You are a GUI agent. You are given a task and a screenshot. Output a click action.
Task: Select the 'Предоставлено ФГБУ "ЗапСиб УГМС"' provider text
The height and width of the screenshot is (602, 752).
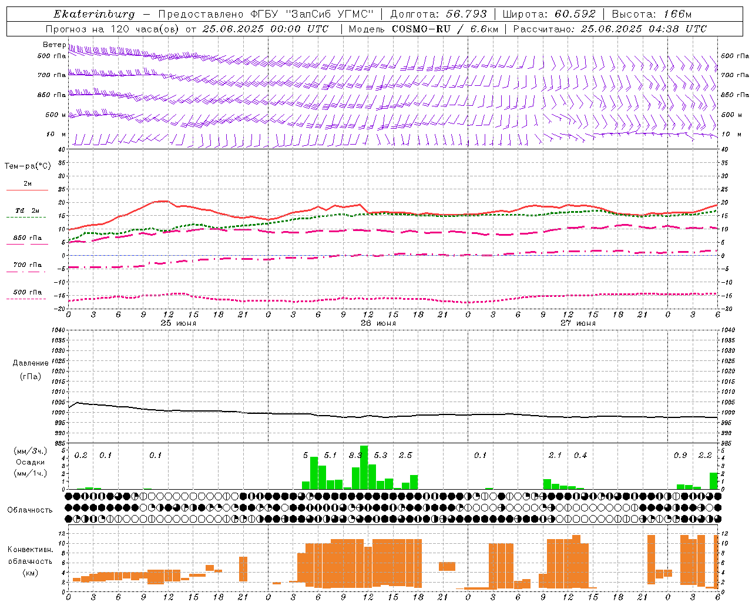coord(266,14)
